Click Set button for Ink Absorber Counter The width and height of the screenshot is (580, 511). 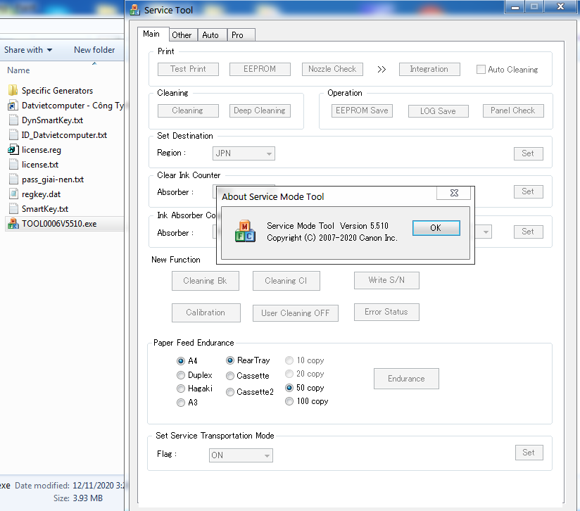tap(528, 232)
